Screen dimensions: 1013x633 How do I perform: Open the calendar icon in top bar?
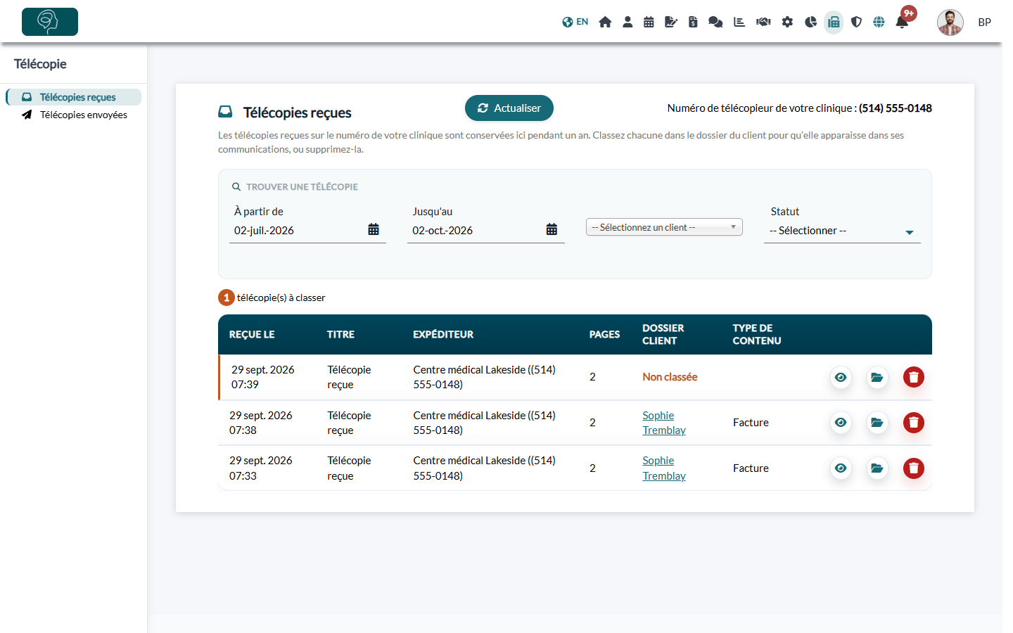pos(649,22)
